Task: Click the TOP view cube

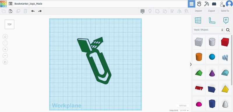Action: [10, 24]
